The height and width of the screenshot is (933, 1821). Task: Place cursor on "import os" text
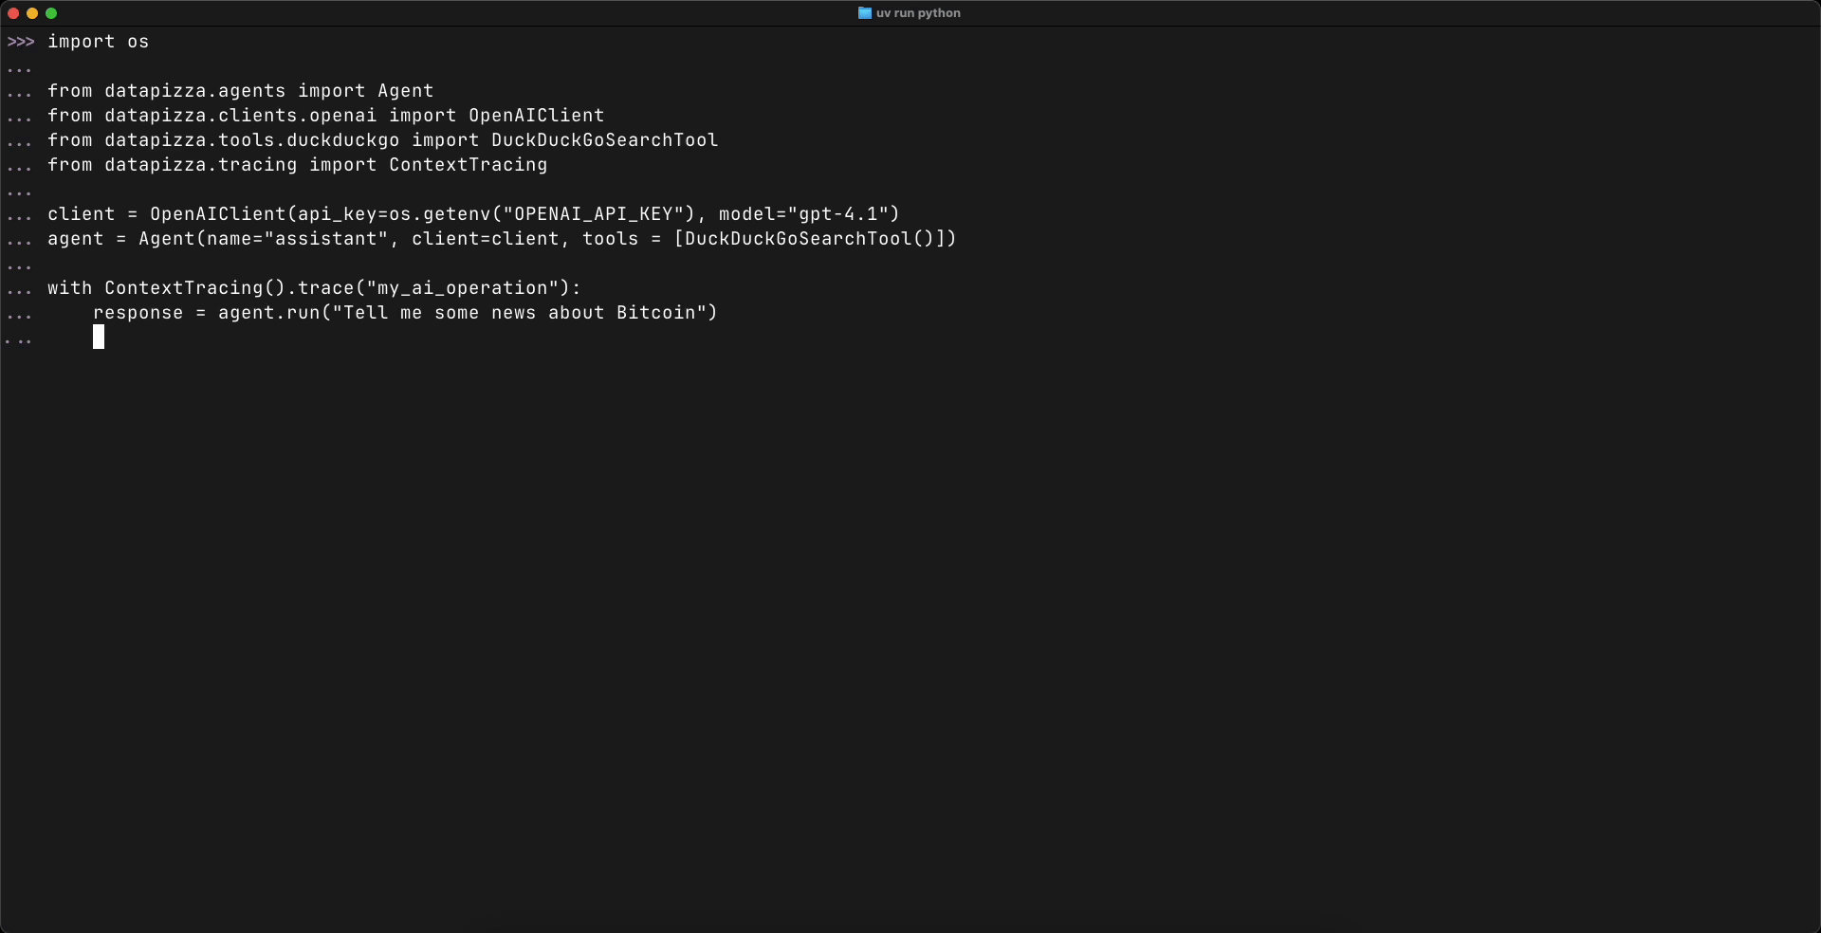pyautogui.click(x=98, y=42)
